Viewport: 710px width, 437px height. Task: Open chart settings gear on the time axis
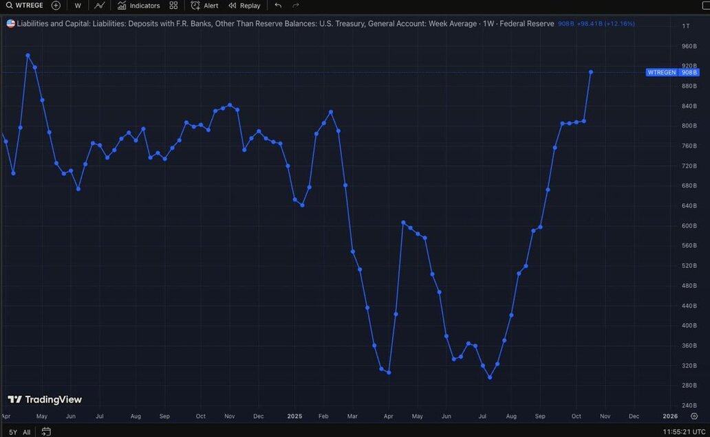coord(693,416)
